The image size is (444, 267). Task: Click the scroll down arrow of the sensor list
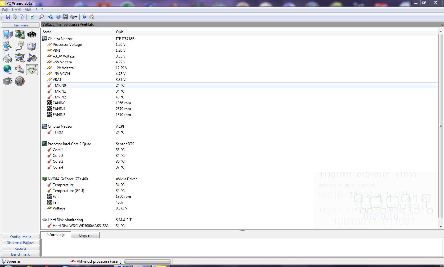point(441,226)
